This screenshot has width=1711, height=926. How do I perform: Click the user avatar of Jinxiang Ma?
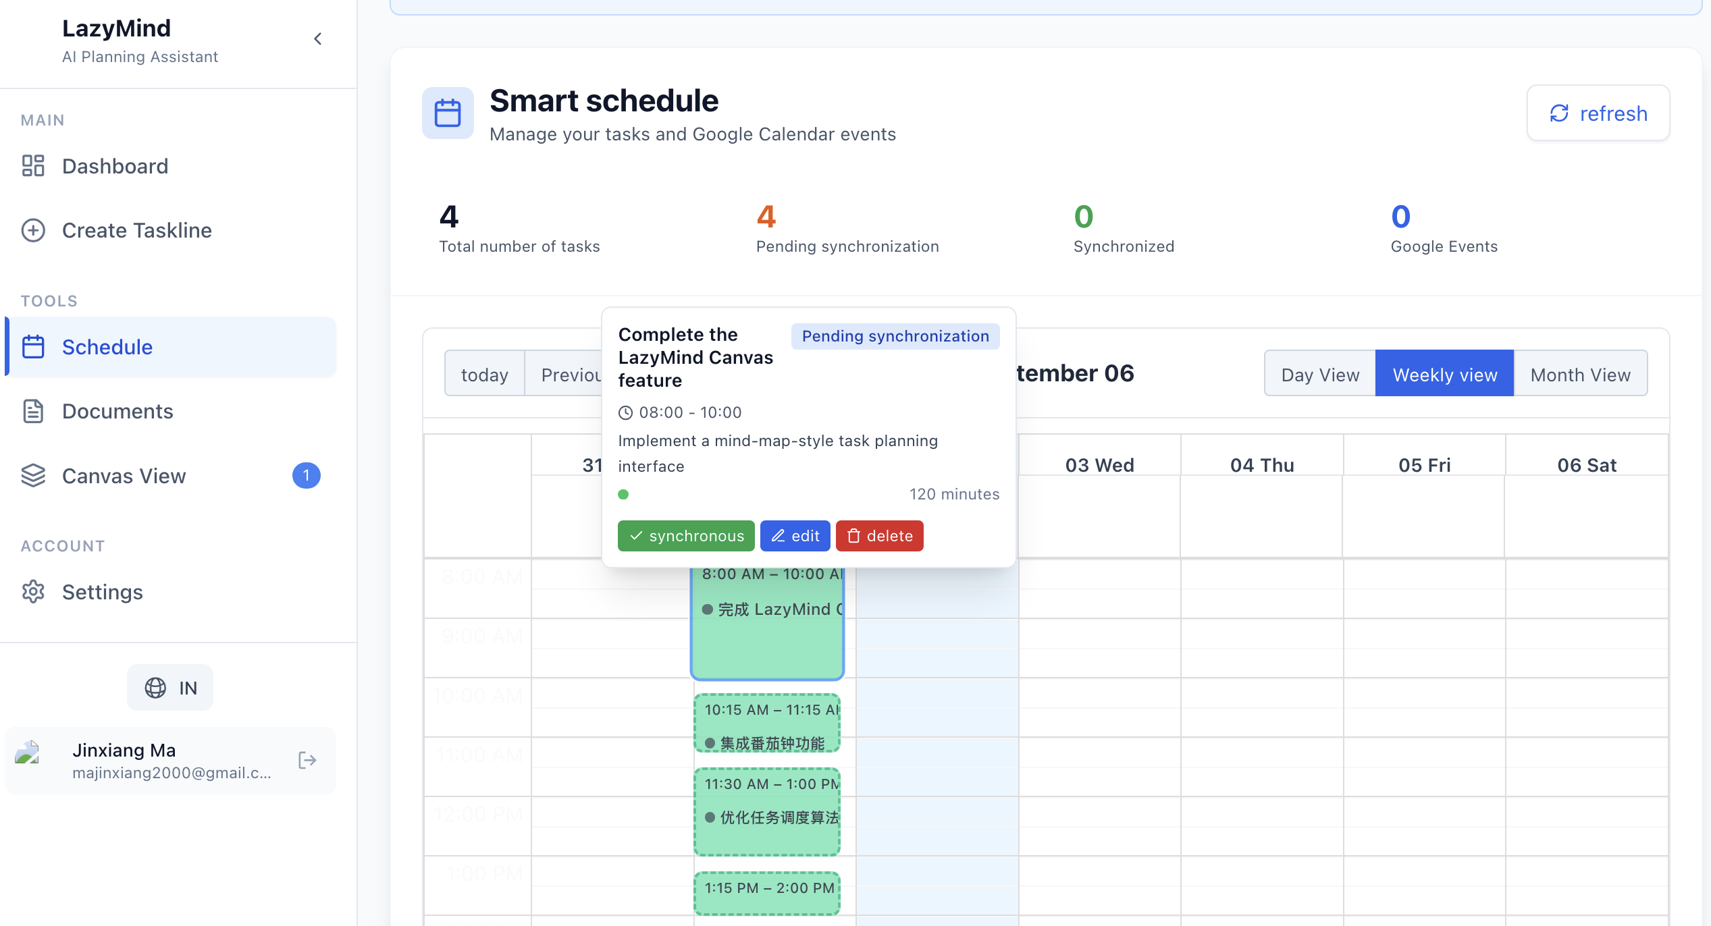pyautogui.click(x=28, y=753)
